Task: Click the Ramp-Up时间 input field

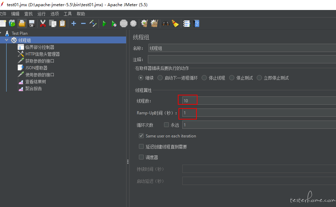Action: point(259,113)
